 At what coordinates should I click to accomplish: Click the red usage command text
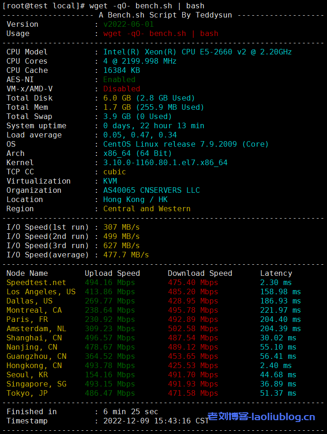point(161,34)
